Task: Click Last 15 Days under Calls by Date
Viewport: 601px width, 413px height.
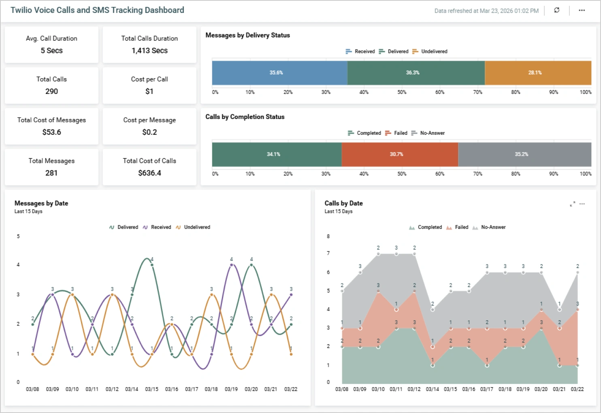Action: click(339, 211)
